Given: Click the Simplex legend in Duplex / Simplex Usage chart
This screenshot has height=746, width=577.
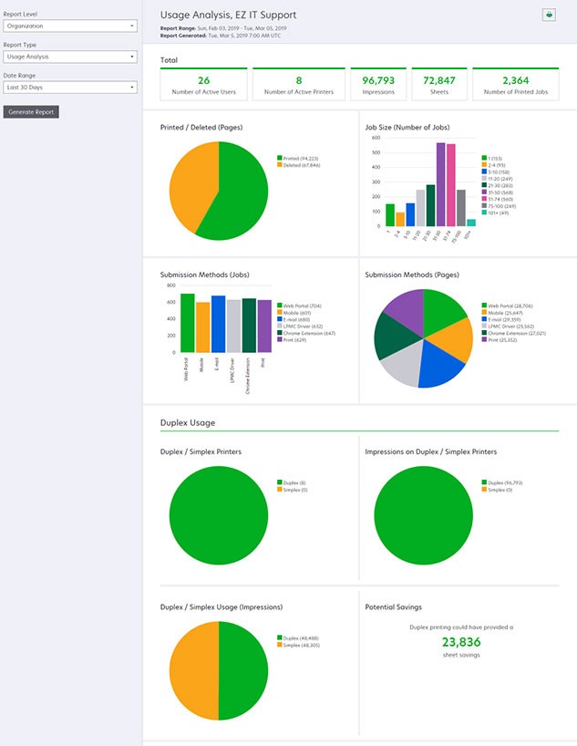Looking at the screenshot, I should pyautogui.click(x=280, y=645).
